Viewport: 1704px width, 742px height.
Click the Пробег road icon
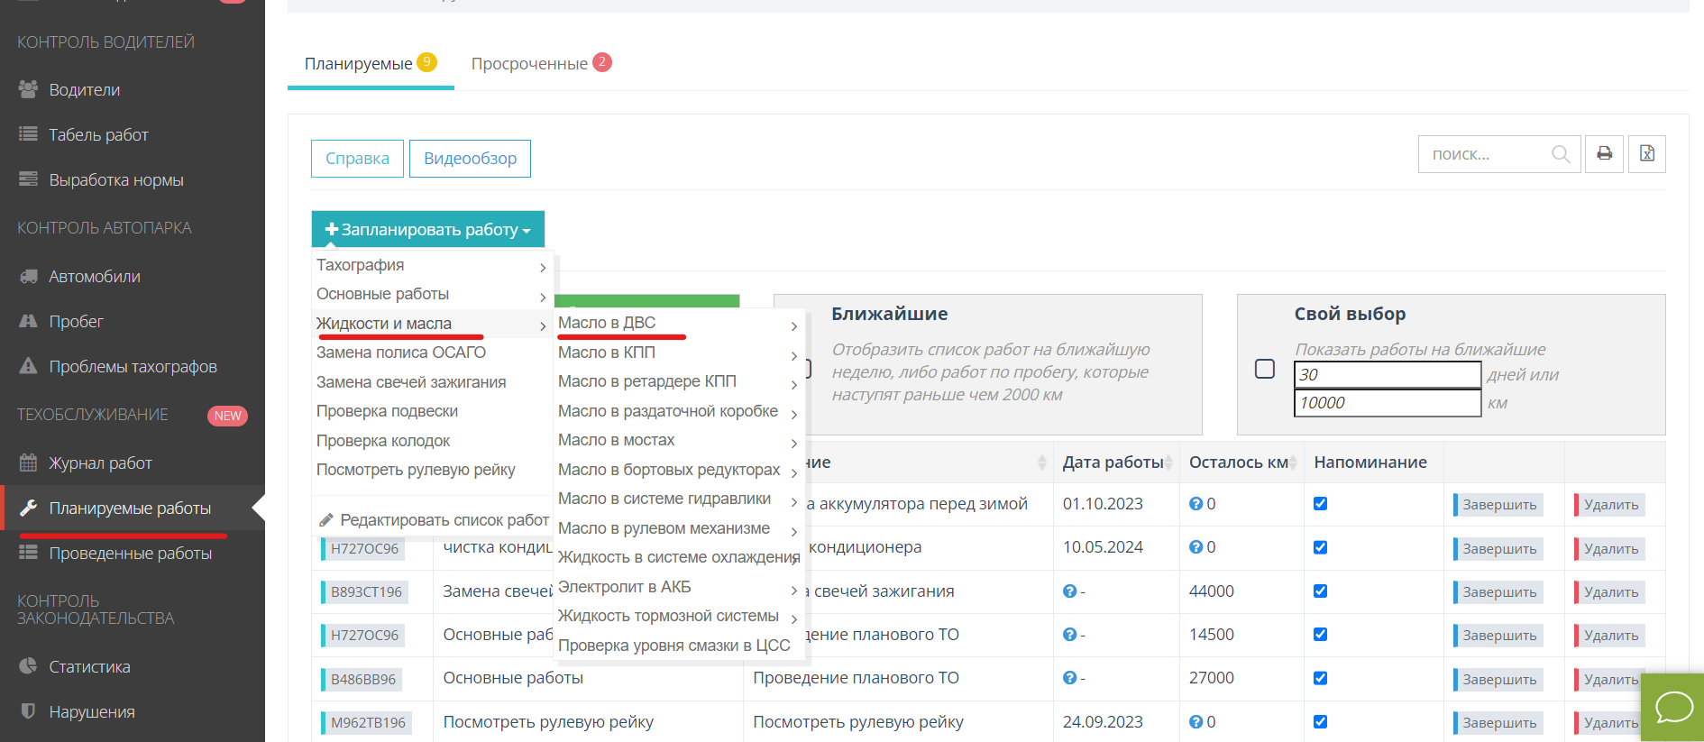tap(29, 321)
